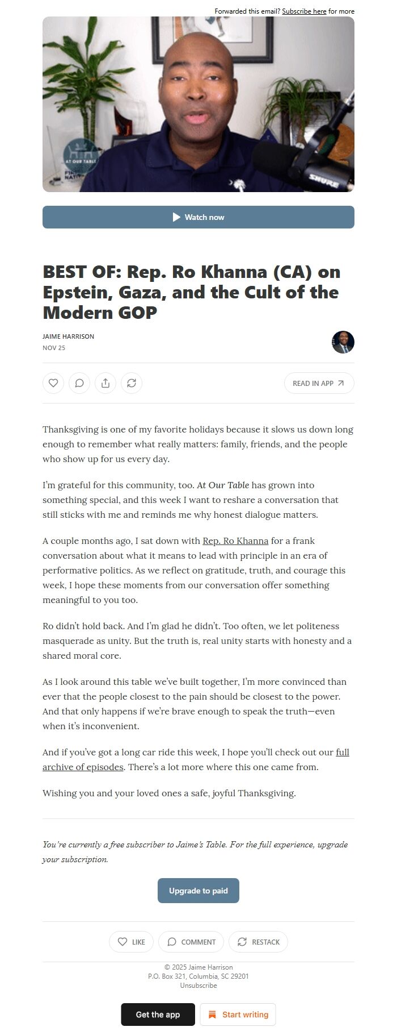
Task: Open the full archive of episodes link
Action: click(83, 767)
